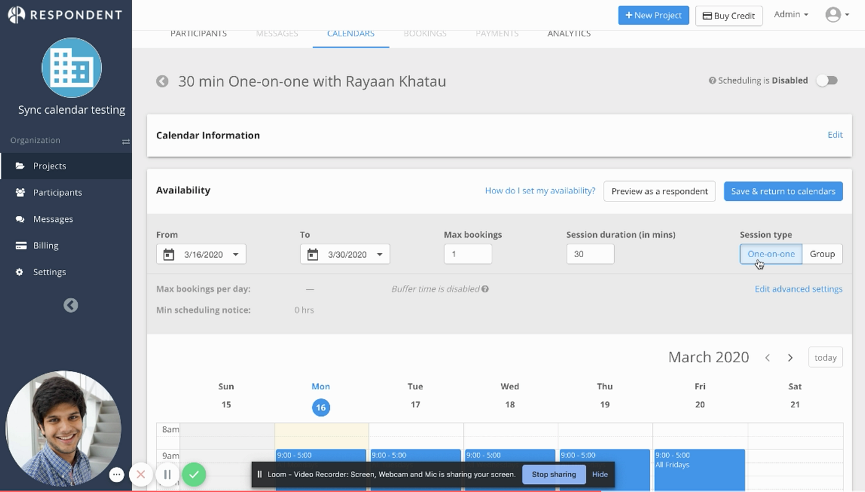Enable the Scheduling toggle switch
The image size is (865, 492).
(x=827, y=80)
